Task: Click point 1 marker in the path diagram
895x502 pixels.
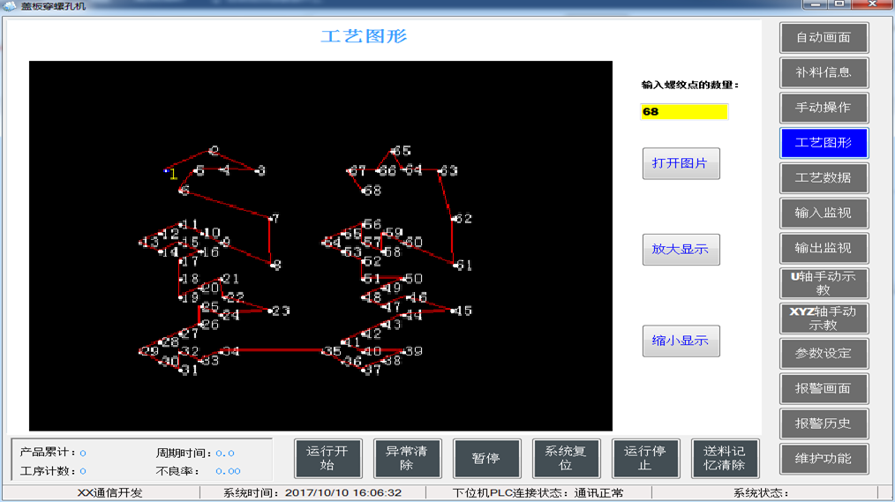Action: [168, 172]
